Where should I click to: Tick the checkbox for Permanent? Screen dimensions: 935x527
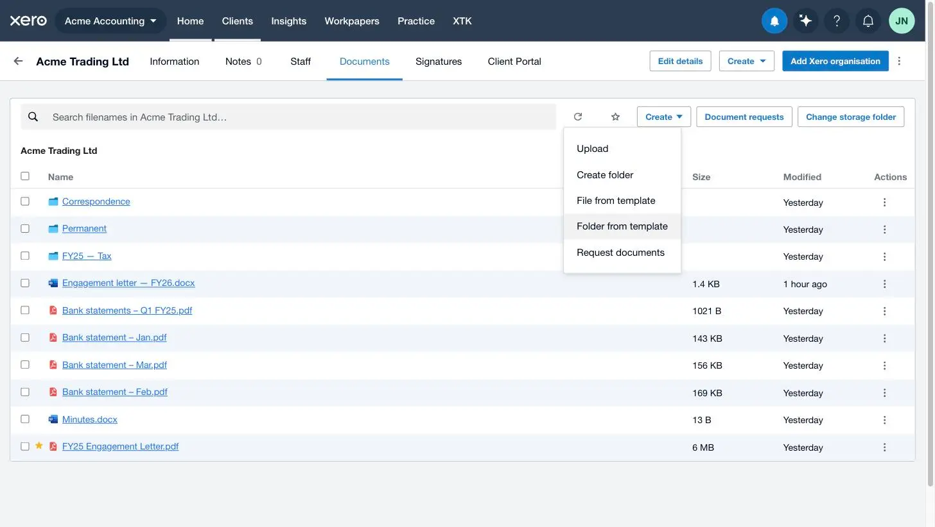[25, 228]
